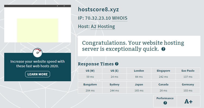Click the Singapore column header

point(163,71)
